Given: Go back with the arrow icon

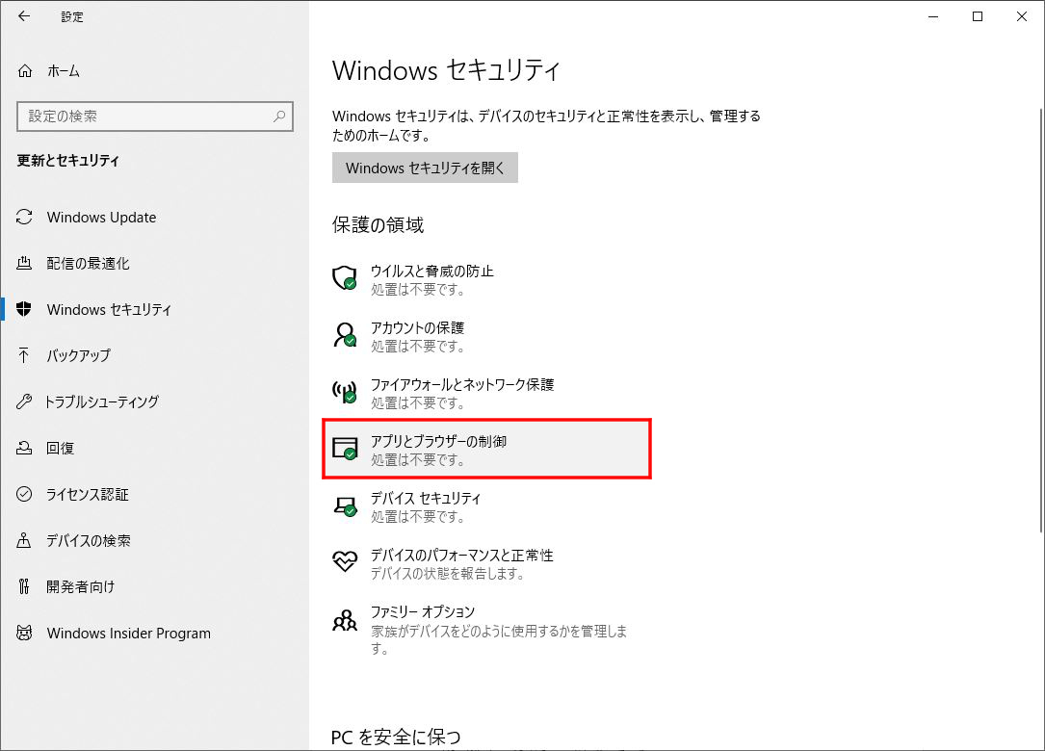Looking at the screenshot, I should pyautogui.click(x=24, y=16).
